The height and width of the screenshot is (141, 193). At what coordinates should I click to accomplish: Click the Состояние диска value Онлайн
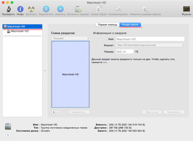[x=45, y=131]
